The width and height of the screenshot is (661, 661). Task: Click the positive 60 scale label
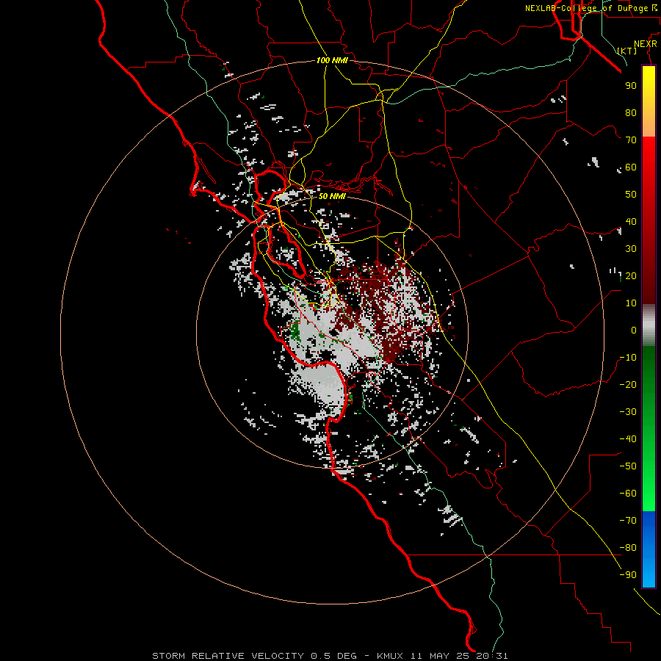631,167
